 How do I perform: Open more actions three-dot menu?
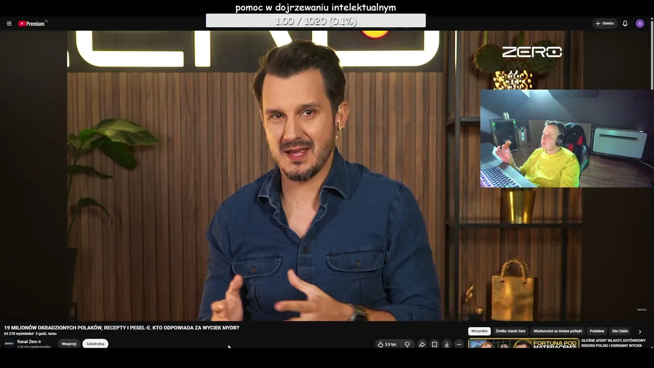coord(459,344)
